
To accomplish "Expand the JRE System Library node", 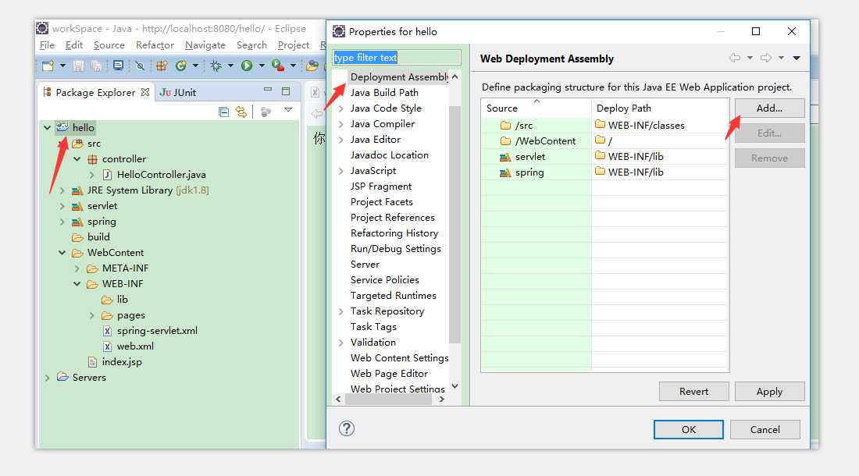I will click(x=62, y=190).
